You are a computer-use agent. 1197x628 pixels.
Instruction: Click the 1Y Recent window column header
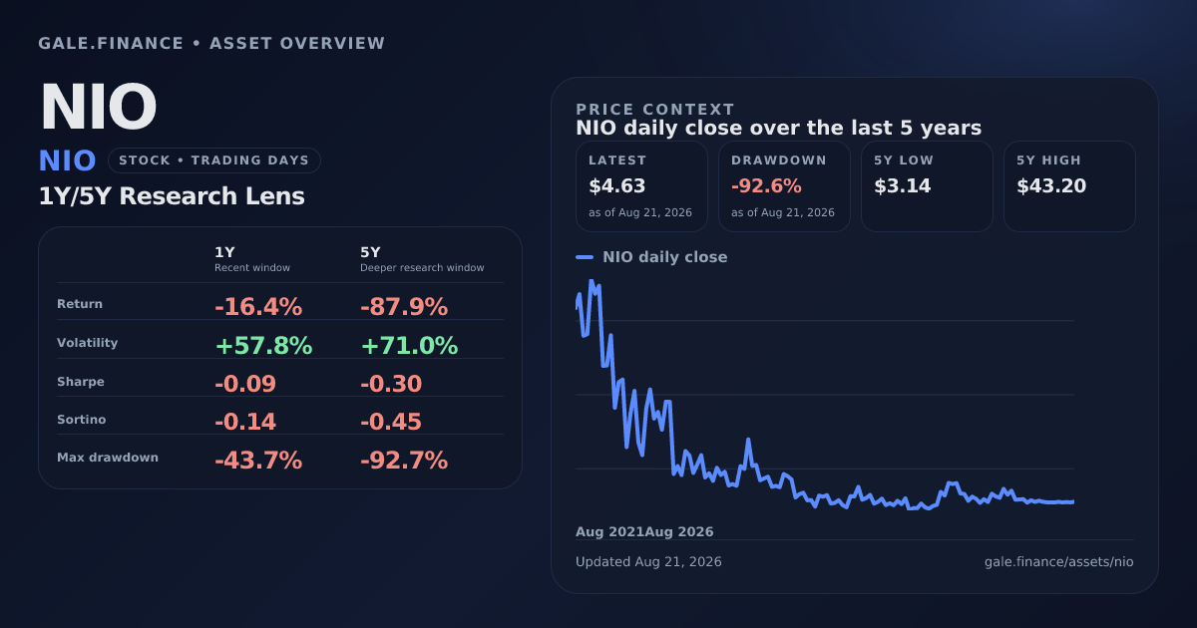[252, 259]
